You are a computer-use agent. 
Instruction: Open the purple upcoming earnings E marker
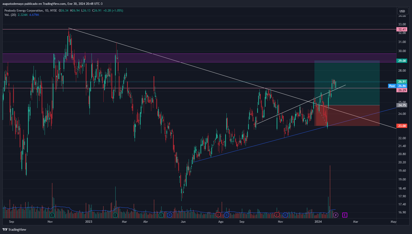point(345,215)
